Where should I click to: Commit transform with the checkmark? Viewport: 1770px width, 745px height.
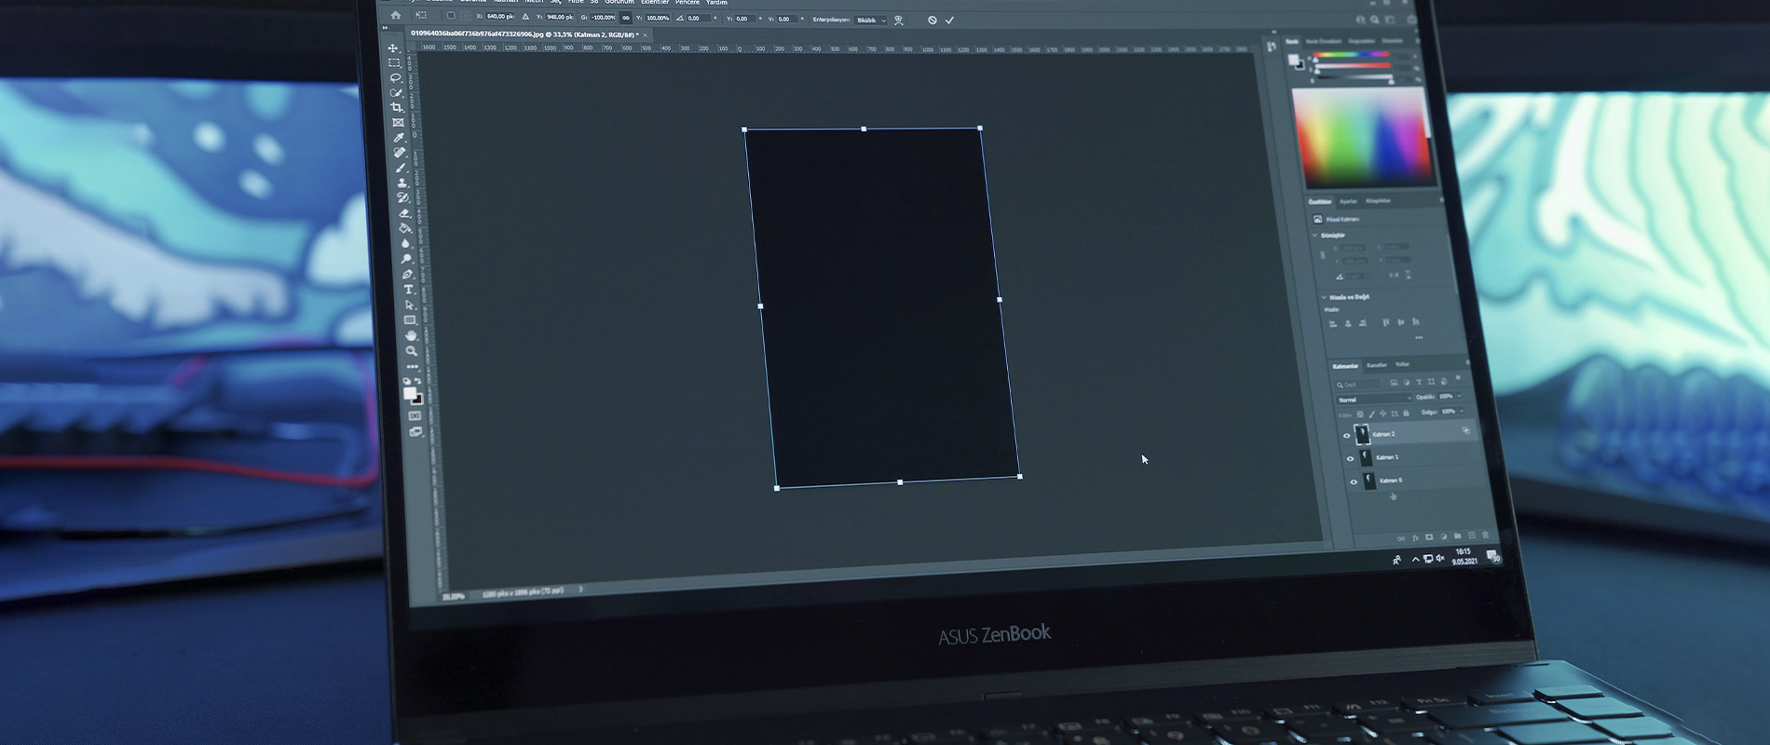(949, 20)
